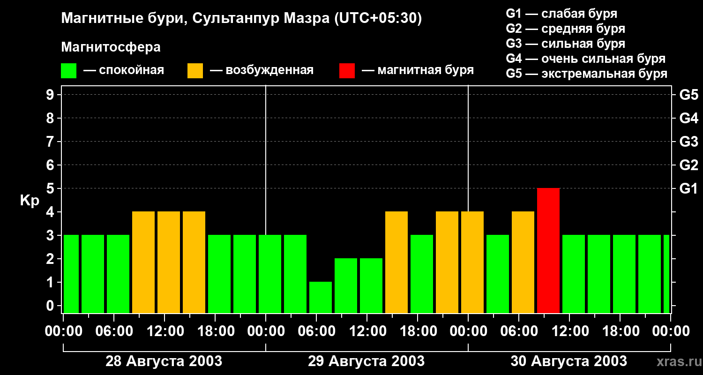Click the 'Магнитосфера' legend heading

[111, 47]
